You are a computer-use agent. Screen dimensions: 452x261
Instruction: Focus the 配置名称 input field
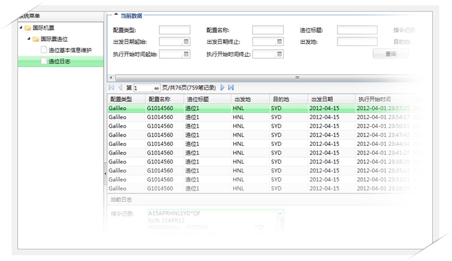[x=268, y=30]
